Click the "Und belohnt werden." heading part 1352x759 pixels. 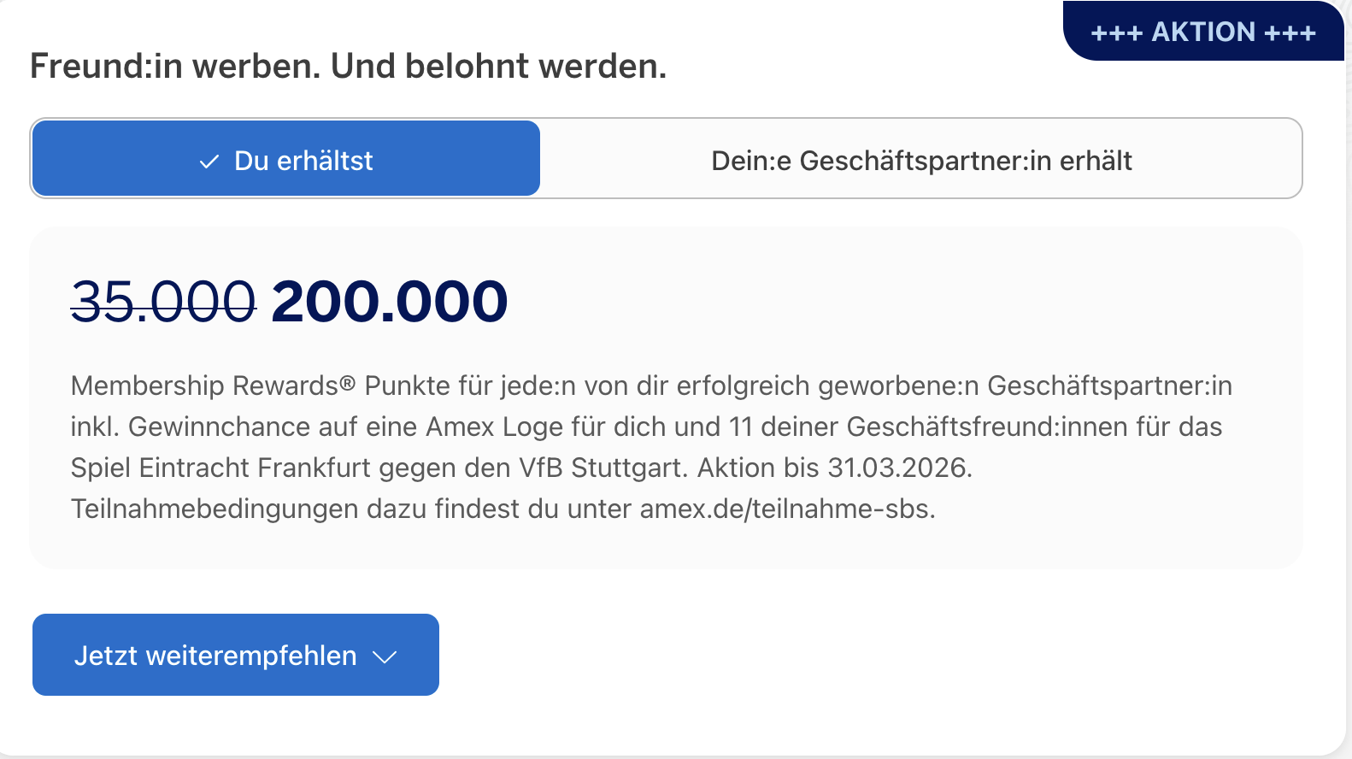(x=498, y=66)
